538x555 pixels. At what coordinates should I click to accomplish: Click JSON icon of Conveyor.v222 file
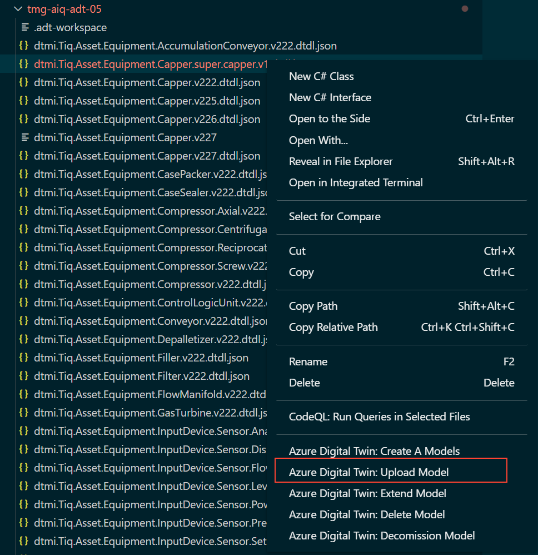tap(24, 321)
